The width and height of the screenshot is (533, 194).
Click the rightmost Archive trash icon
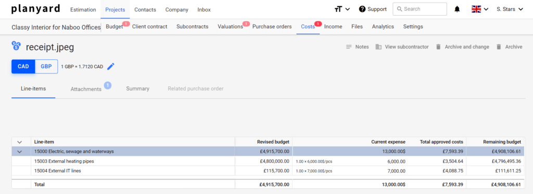point(499,47)
